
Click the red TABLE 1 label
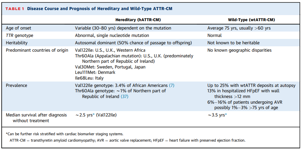(x=15, y=8)
